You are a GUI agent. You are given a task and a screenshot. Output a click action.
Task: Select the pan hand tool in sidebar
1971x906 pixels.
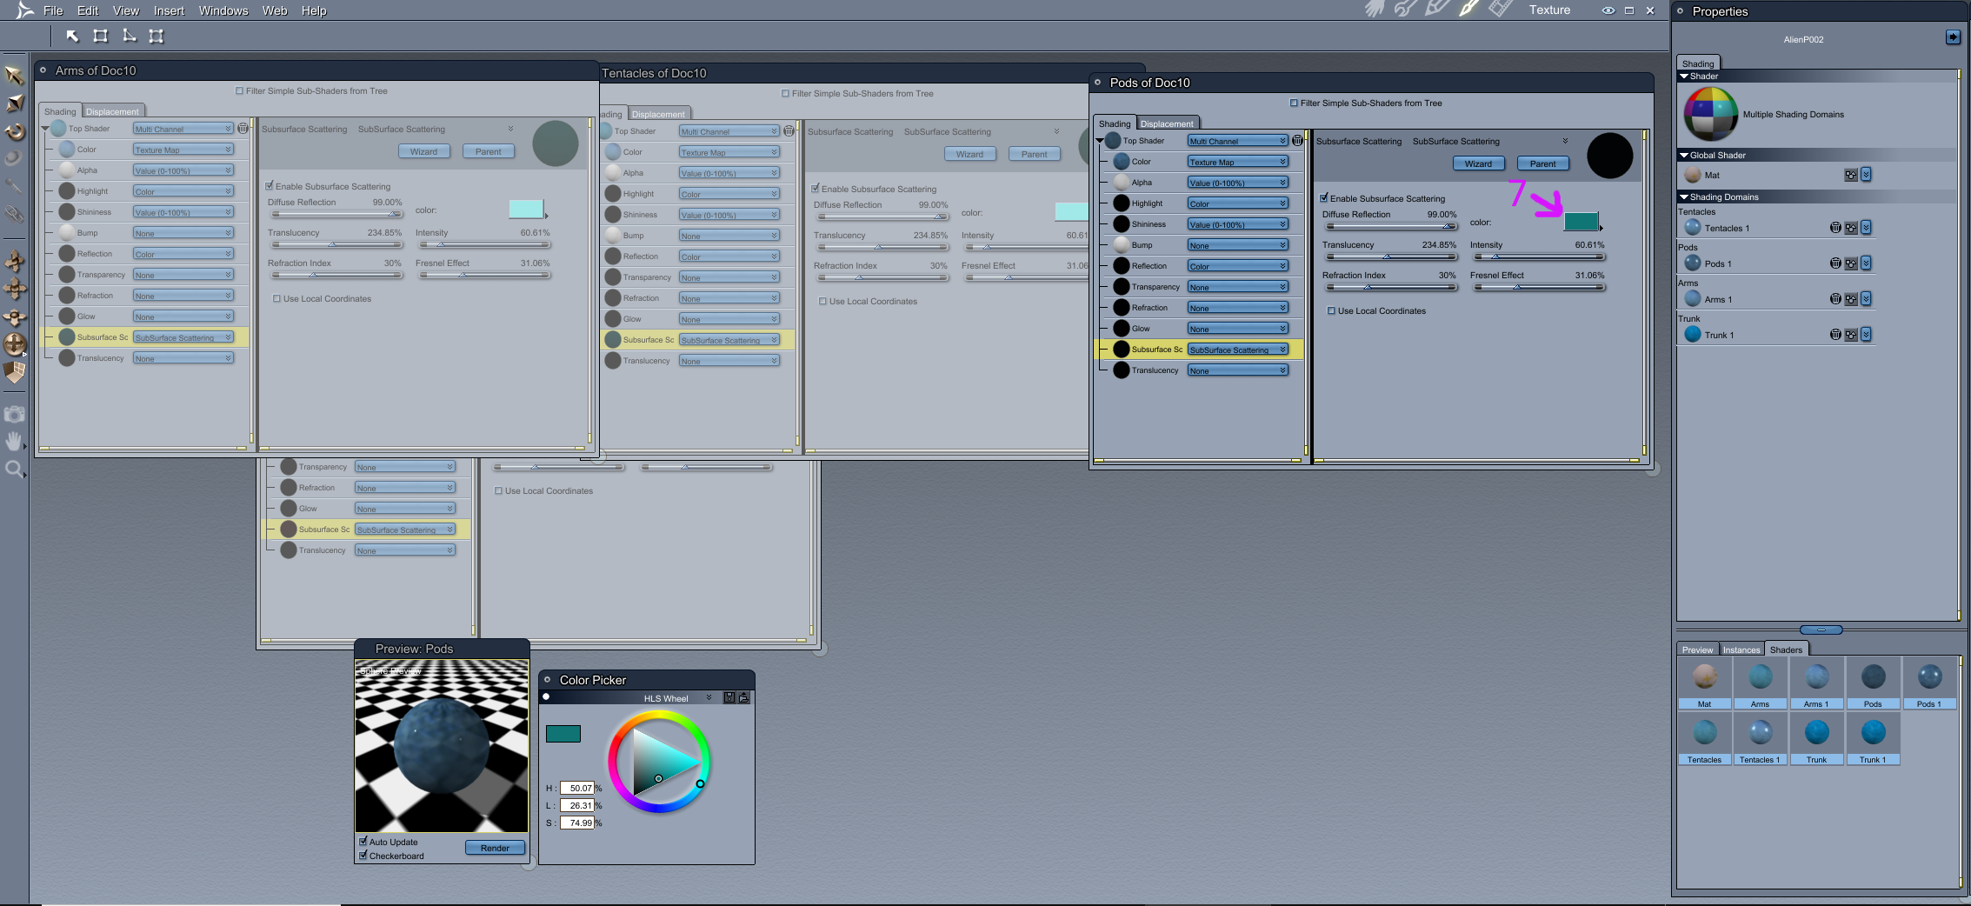pos(14,442)
